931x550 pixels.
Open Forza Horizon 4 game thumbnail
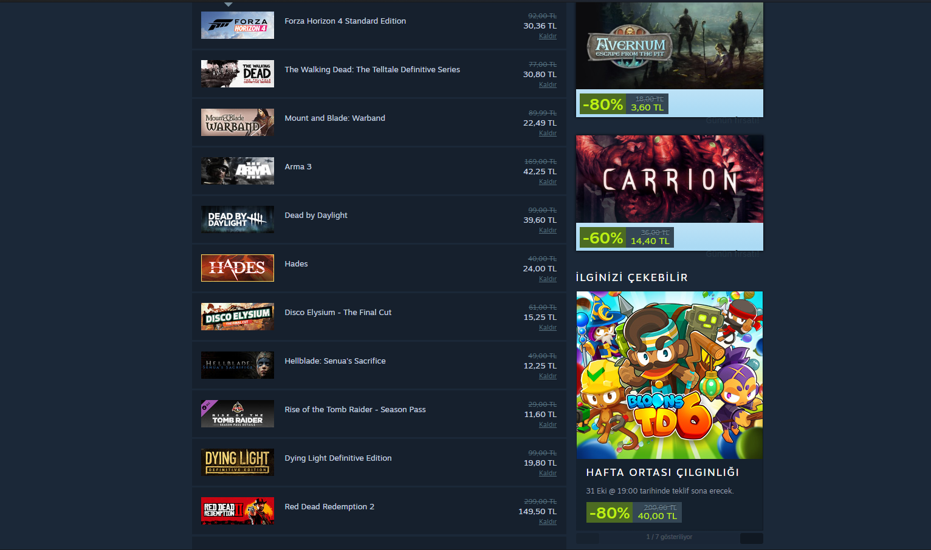point(237,25)
